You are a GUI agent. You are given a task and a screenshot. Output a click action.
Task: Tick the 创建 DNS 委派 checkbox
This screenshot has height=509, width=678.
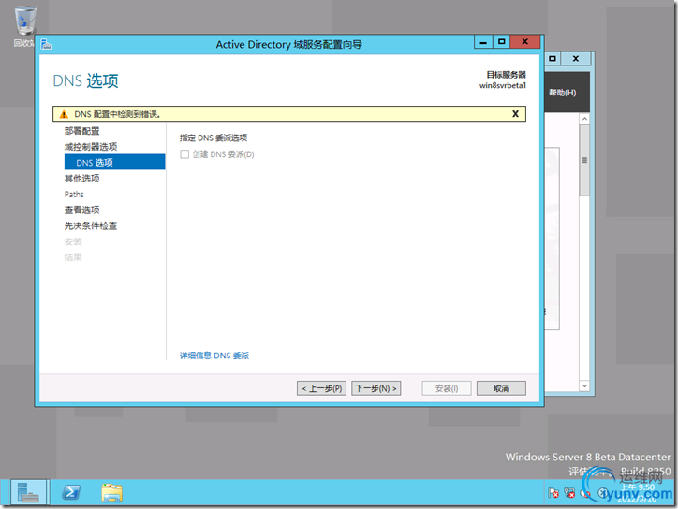(x=184, y=154)
